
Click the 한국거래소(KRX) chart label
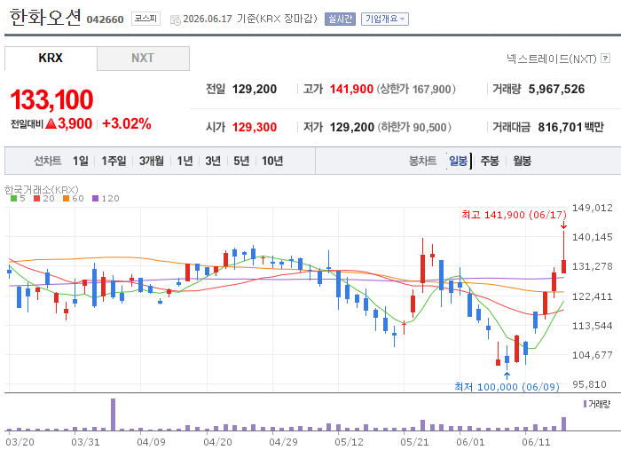coord(41,190)
